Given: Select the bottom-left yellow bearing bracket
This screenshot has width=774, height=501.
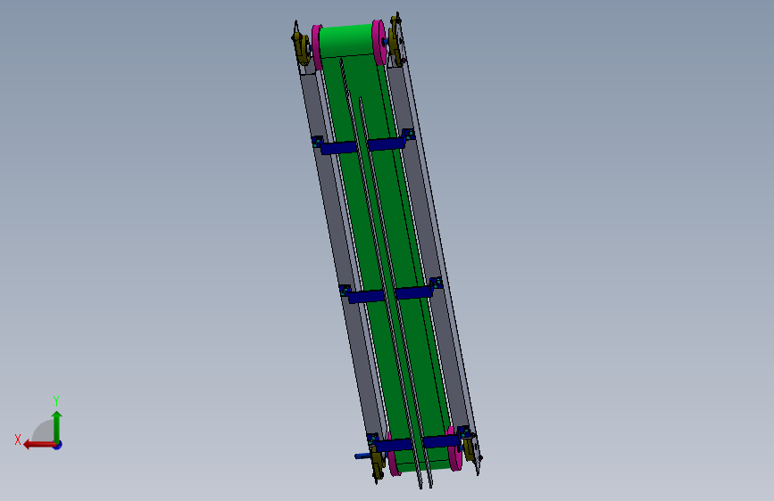Looking at the screenshot, I should point(378,461).
